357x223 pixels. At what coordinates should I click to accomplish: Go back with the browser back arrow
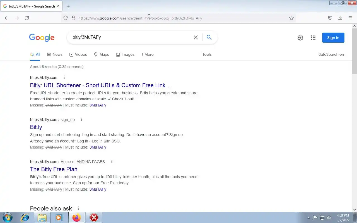click(x=7, y=18)
